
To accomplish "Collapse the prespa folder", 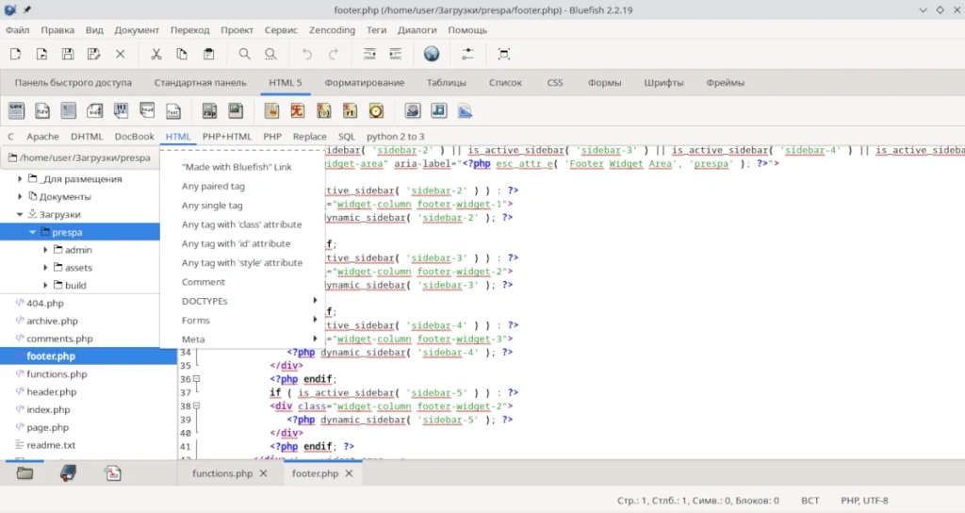I will pos(33,232).
